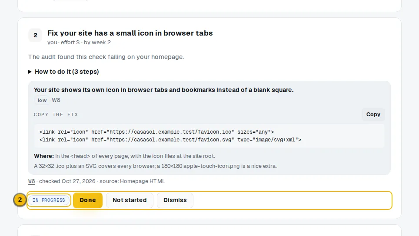Click the sentence about 32×32 .ico plus an SVG
Viewport: 419px width, 236px height.
coord(155,166)
